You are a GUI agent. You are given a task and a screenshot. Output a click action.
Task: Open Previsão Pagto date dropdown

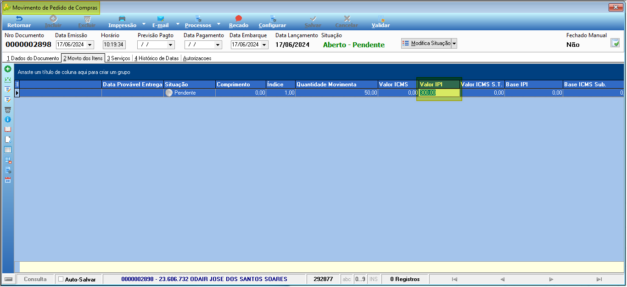pos(171,45)
